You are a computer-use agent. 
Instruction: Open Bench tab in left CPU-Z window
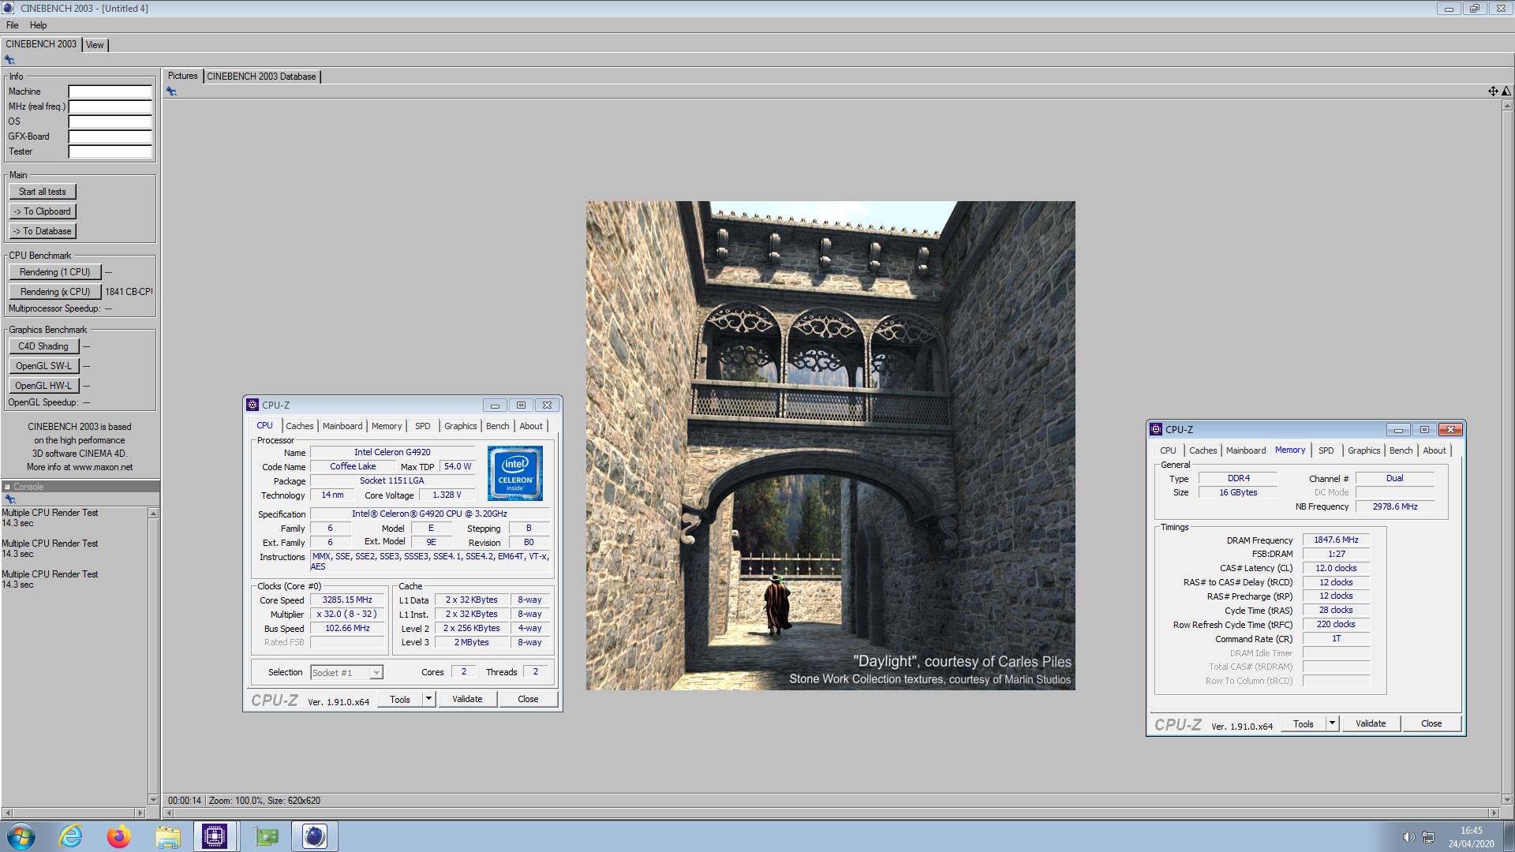[498, 426]
